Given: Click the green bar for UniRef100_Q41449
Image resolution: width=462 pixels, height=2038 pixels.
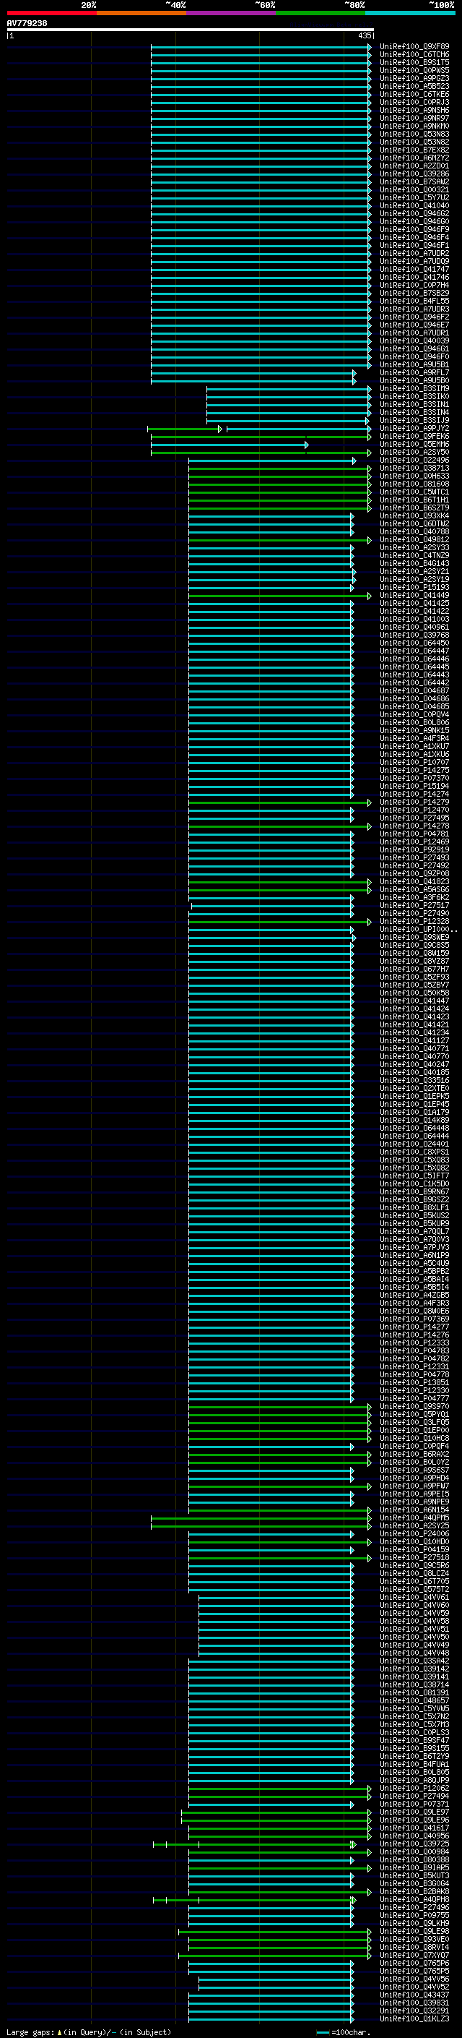Looking at the screenshot, I should tap(279, 596).
